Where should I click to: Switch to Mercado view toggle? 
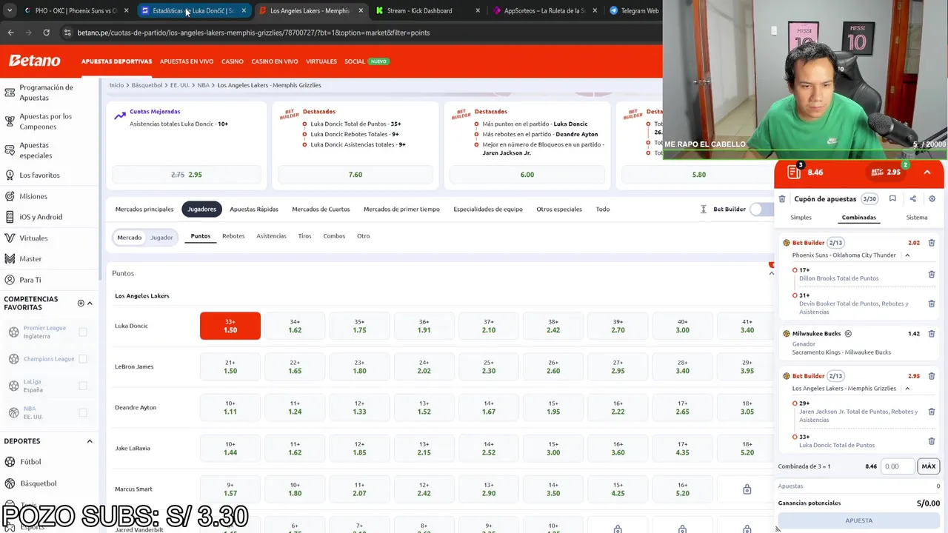[x=129, y=237]
